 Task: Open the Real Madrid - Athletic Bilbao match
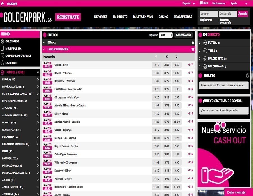pos(69,187)
